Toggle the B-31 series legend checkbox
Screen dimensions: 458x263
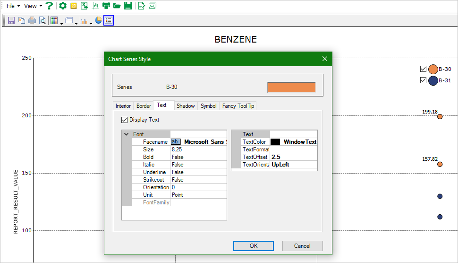pyautogui.click(x=423, y=80)
